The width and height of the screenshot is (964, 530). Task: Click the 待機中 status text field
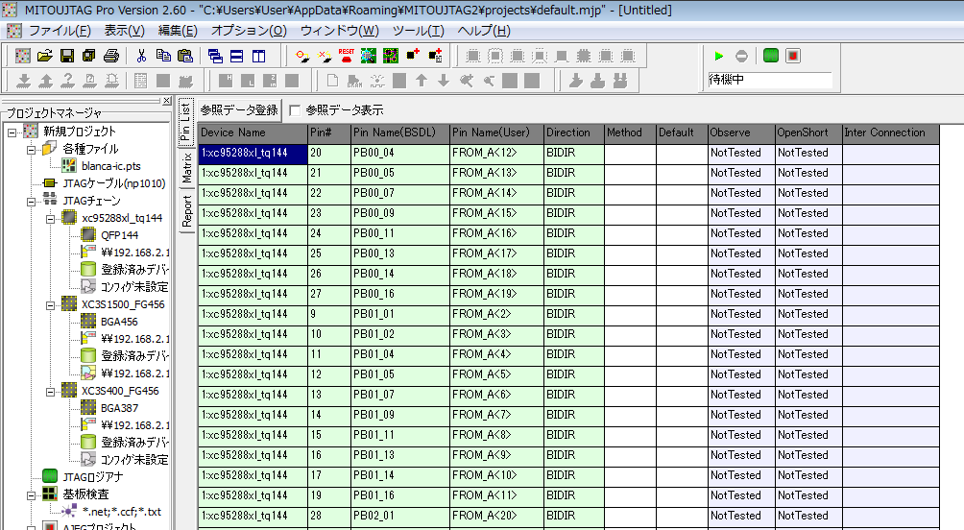point(768,80)
